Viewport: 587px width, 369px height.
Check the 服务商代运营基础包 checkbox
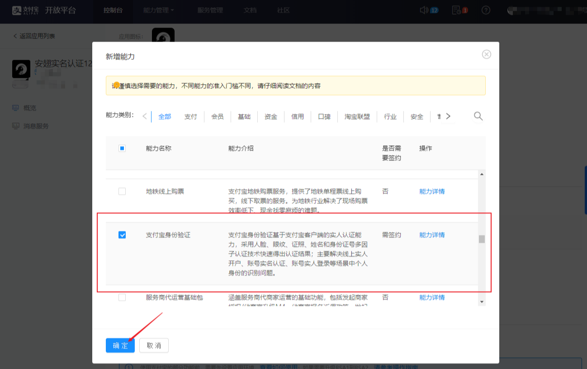click(122, 297)
